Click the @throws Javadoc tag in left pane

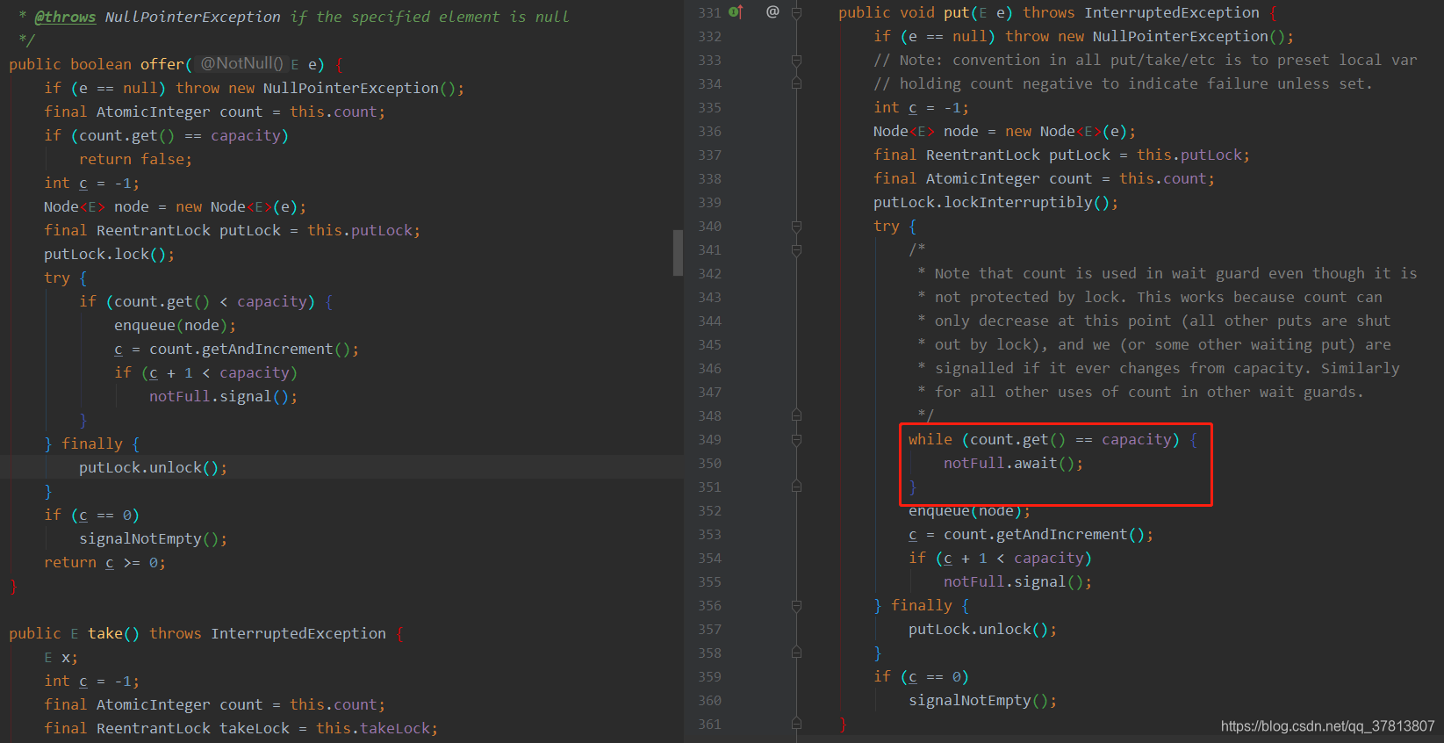pos(65,17)
